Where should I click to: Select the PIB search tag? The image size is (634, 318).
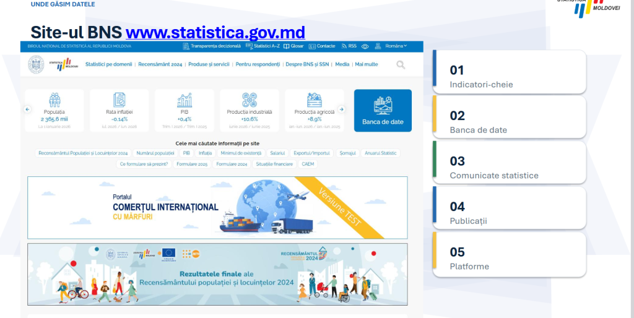click(x=186, y=153)
